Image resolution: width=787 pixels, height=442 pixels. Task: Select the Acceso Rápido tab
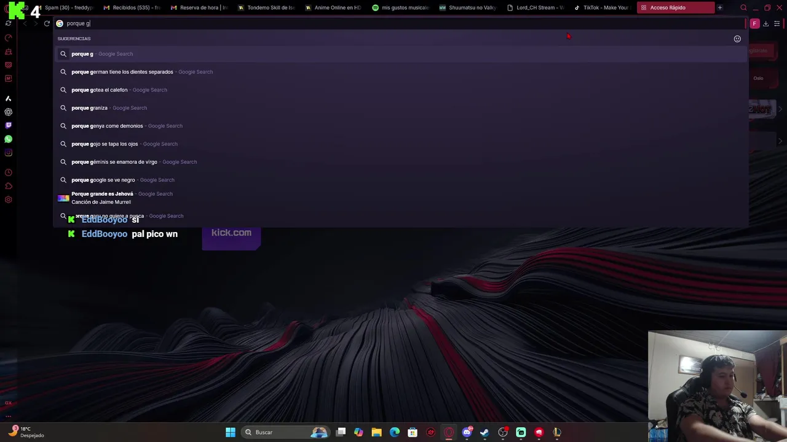click(676, 7)
